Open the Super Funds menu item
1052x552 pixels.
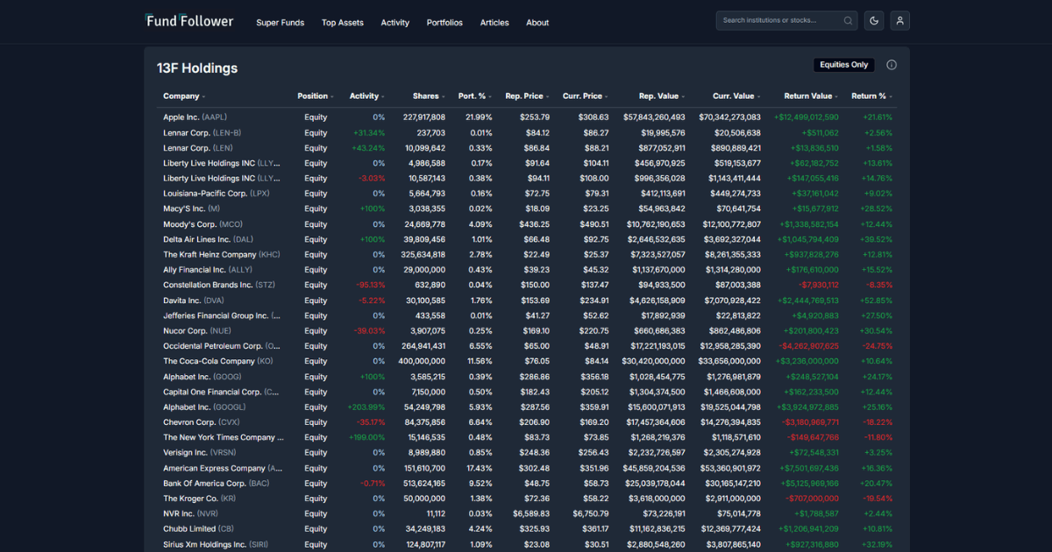[281, 23]
